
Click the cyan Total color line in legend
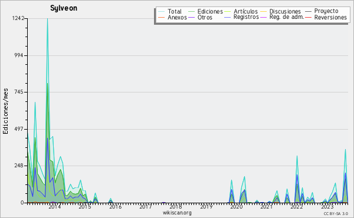click(161, 12)
